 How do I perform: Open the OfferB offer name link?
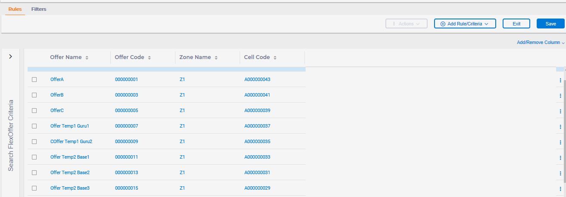57,95
